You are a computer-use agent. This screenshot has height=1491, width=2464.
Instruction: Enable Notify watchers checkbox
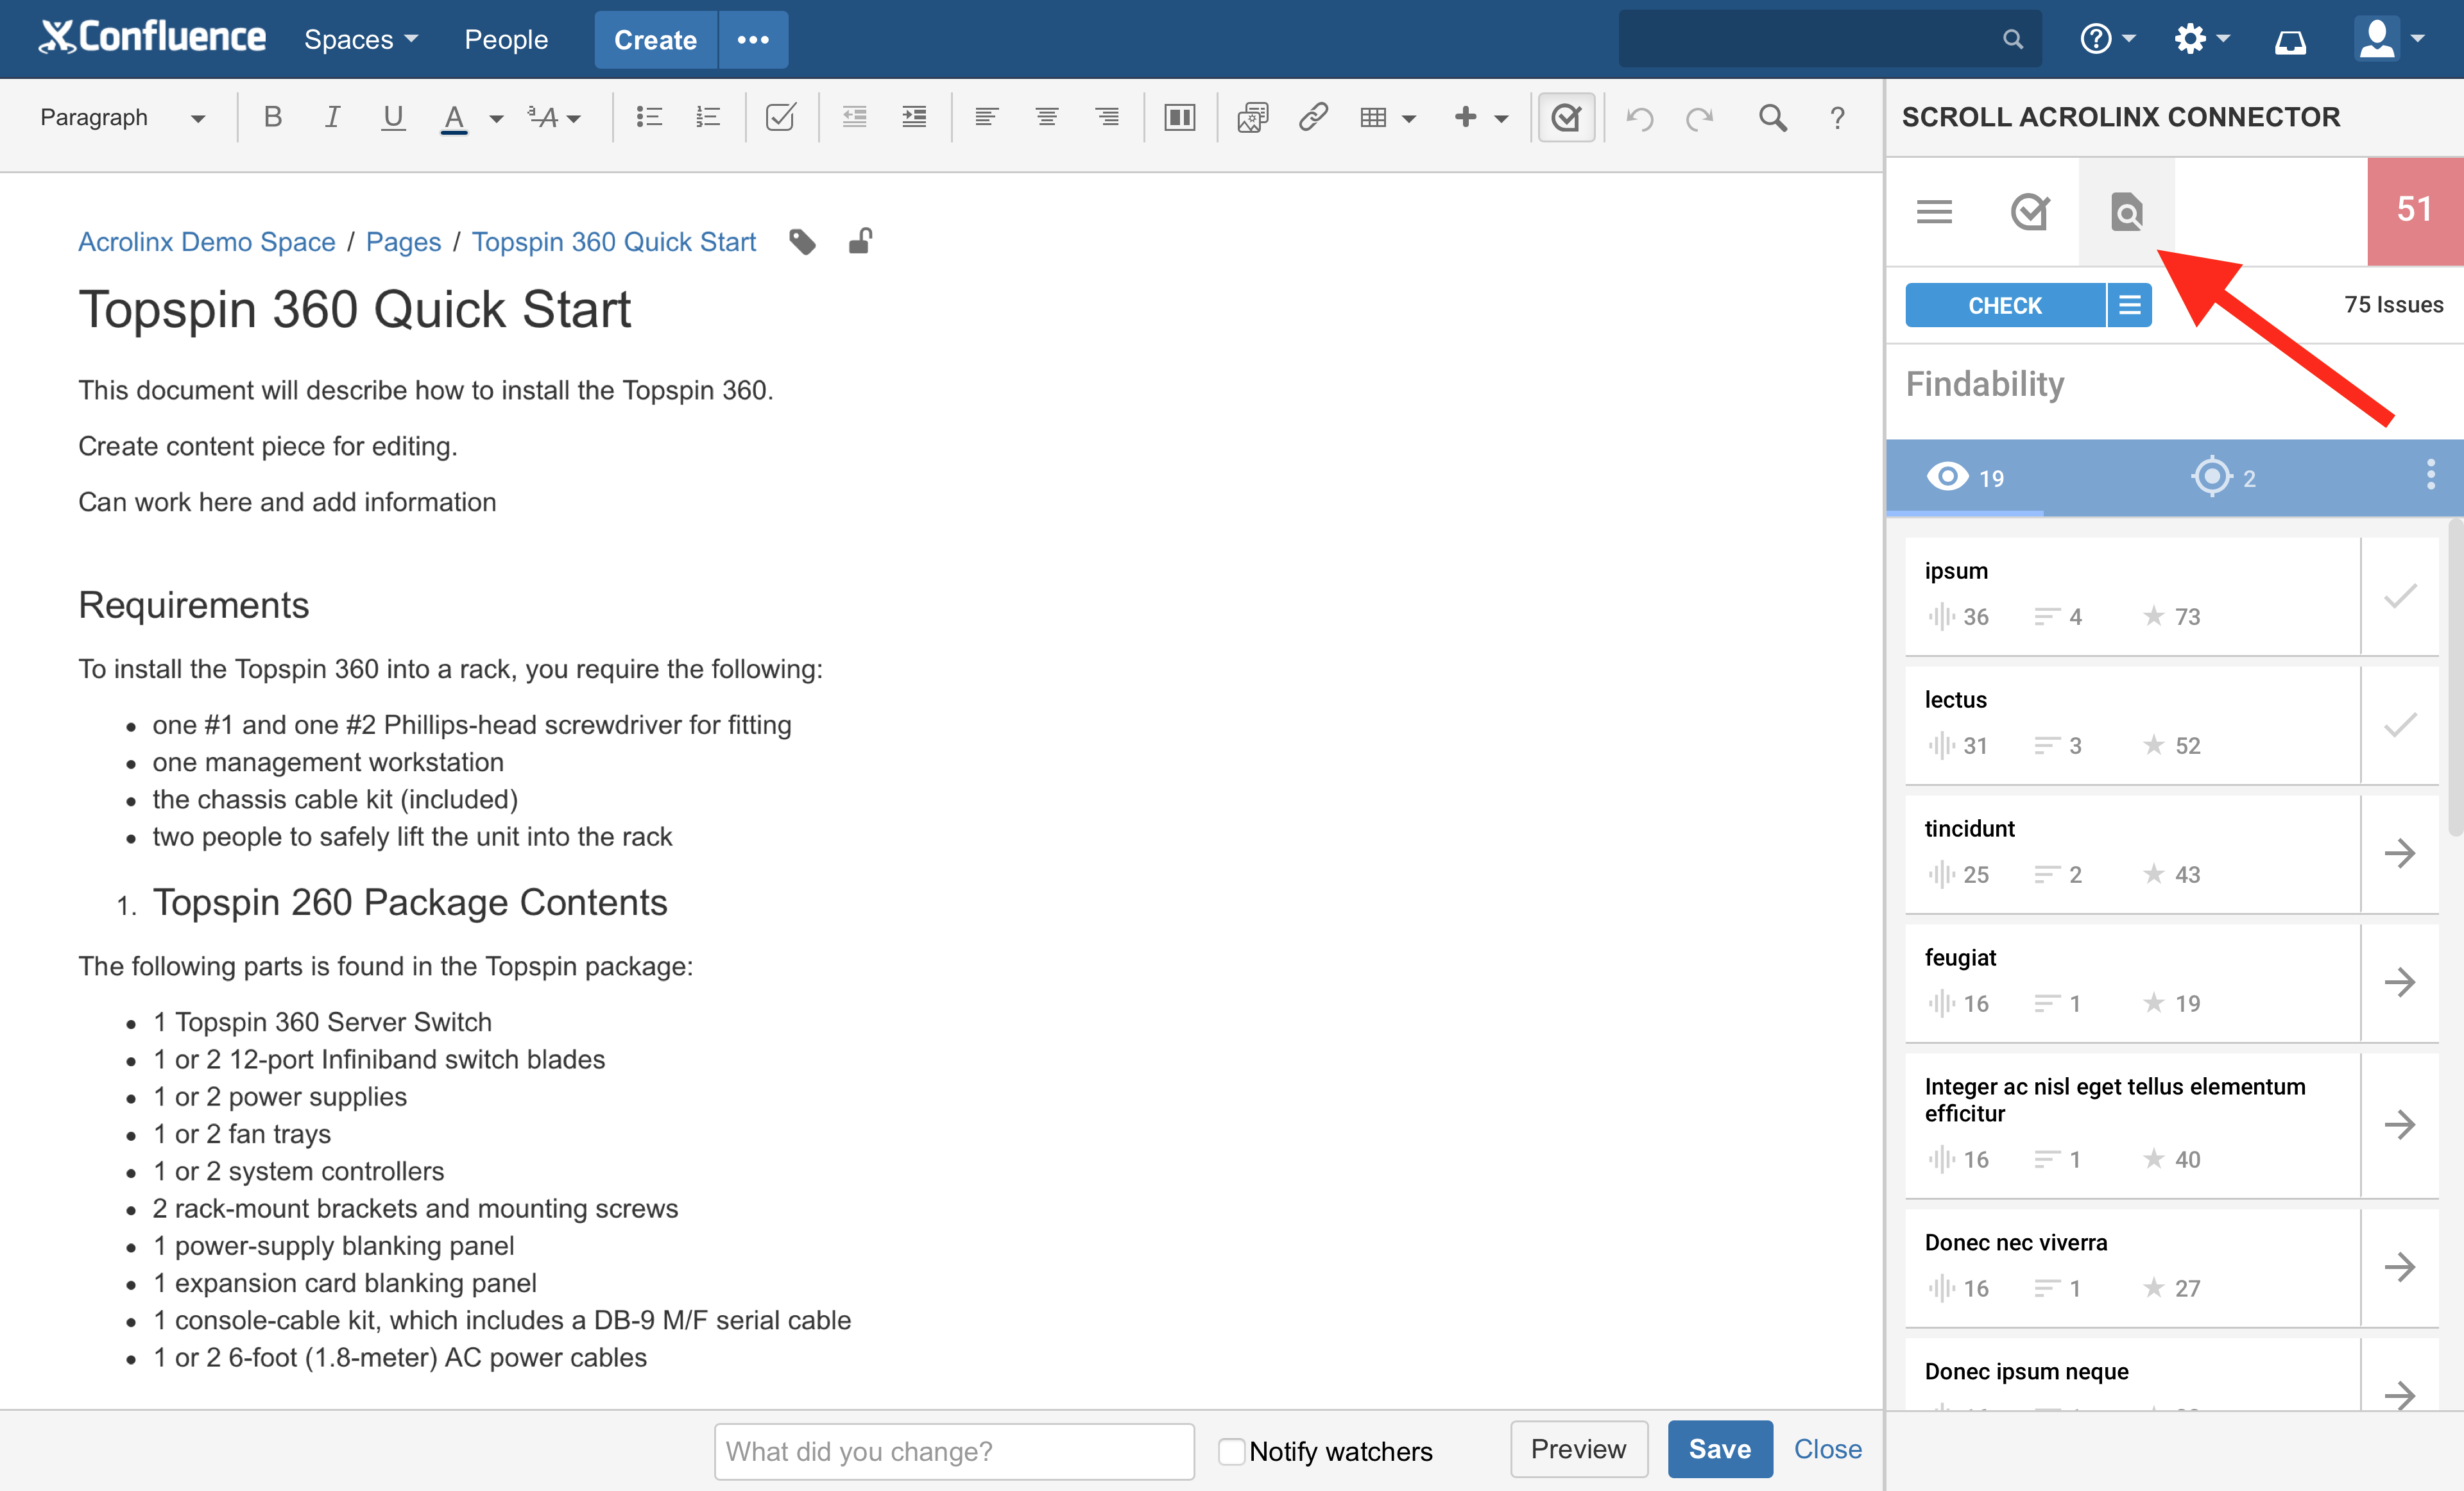(x=1232, y=1451)
